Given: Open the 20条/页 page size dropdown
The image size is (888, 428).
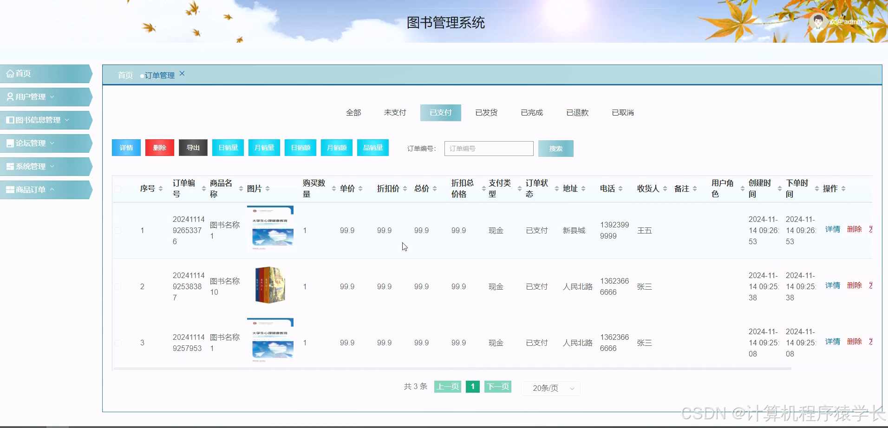Looking at the screenshot, I should 550,388.
